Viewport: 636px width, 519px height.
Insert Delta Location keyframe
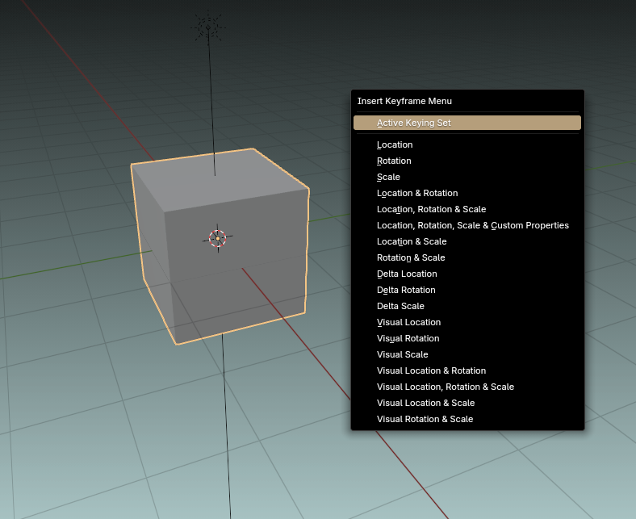pyautogui.click(x=467, y=274)
